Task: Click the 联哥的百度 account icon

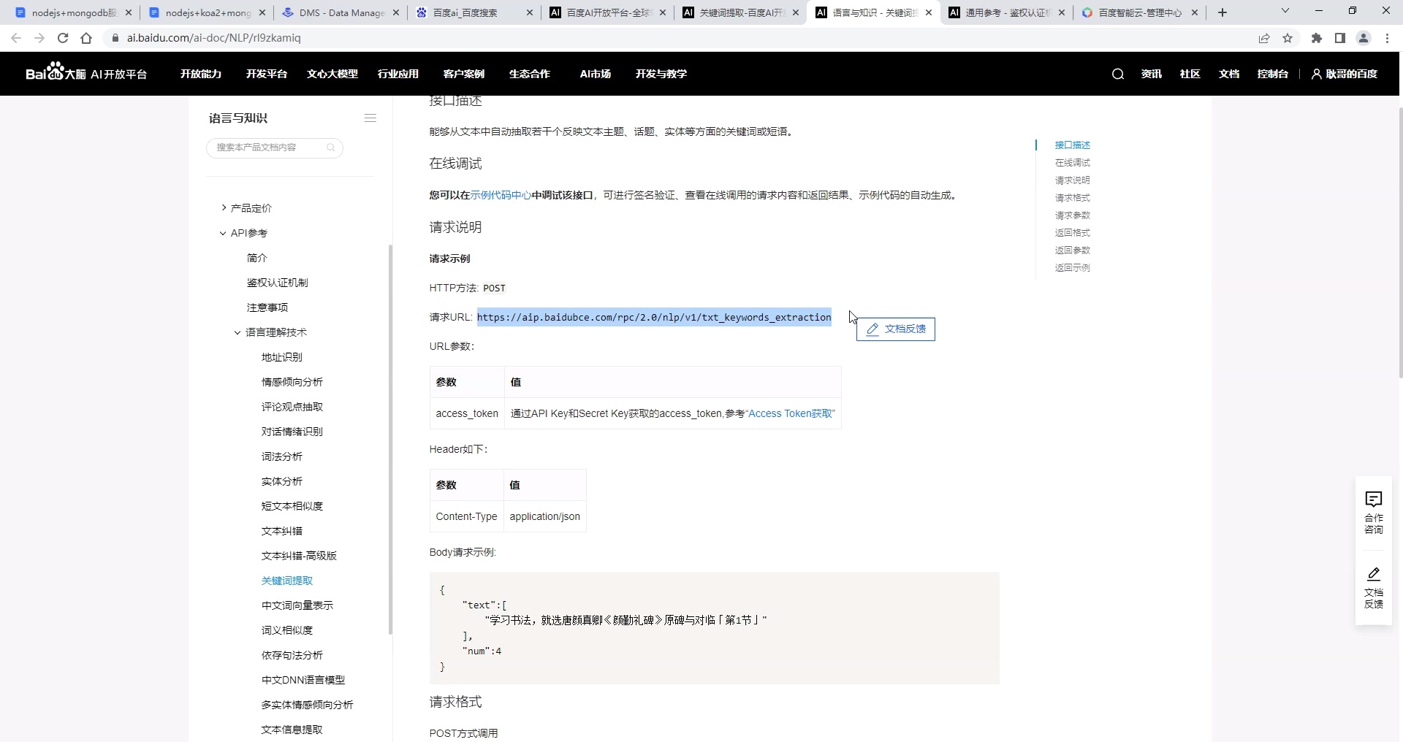Action: coord(1317,74)
